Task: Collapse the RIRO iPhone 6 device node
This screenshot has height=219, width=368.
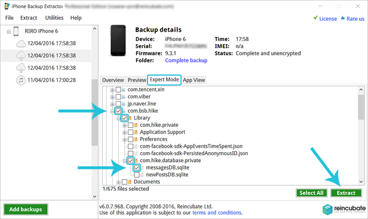Action: tap(9, 32)
